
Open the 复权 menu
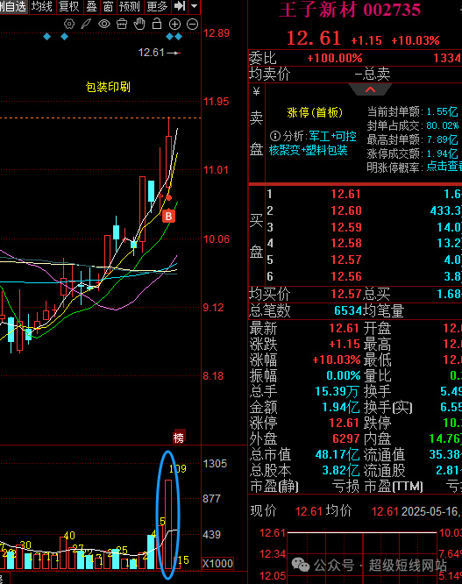point(68,6)
